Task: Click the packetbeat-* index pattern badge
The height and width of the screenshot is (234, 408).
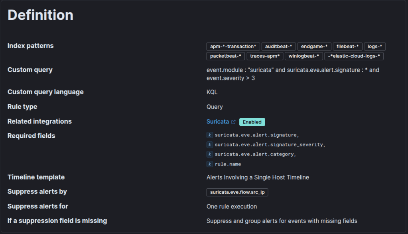Action: (x=225, y=56)
